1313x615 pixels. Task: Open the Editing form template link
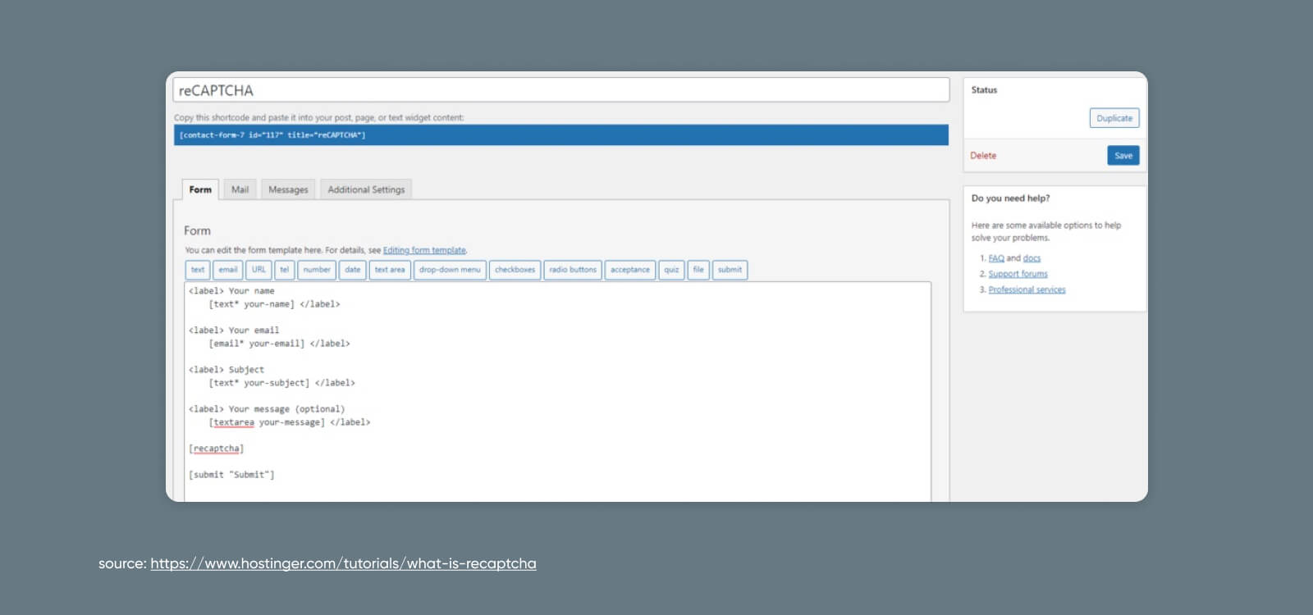424,250
